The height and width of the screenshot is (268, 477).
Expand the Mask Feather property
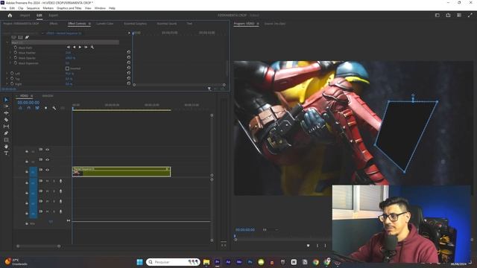(10, 53)
